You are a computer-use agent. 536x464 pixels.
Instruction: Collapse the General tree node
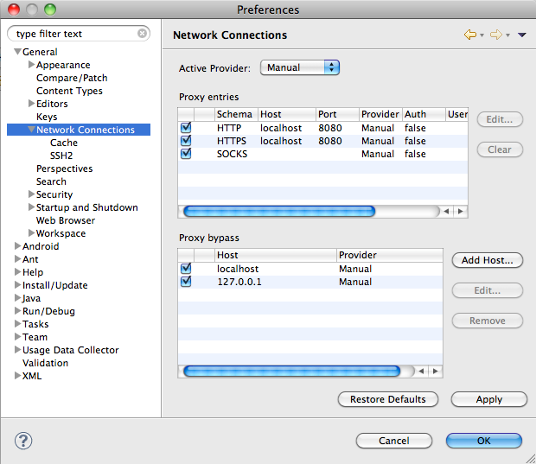(x=17, y=52)
